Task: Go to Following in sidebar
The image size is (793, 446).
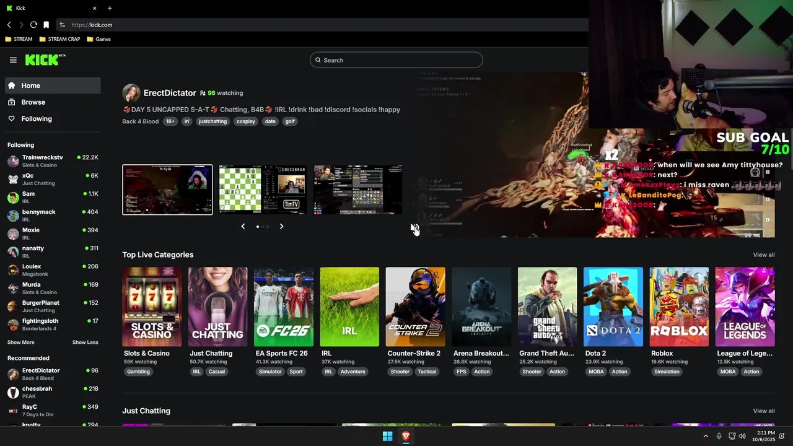Action: (x=53, y=119)
